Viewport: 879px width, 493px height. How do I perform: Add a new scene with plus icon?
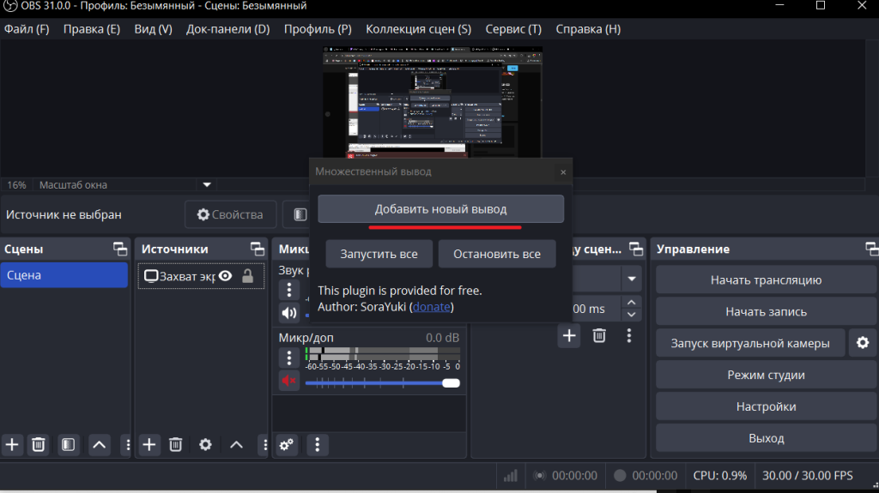12,444
